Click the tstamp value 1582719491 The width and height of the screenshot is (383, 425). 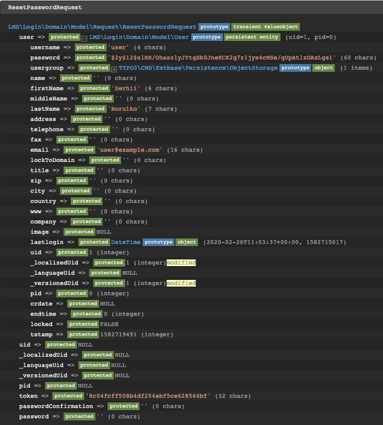(118, 334)
